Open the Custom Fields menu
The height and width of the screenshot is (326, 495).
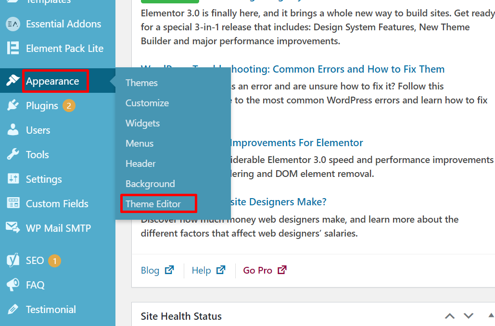click(x=58, y=203)
